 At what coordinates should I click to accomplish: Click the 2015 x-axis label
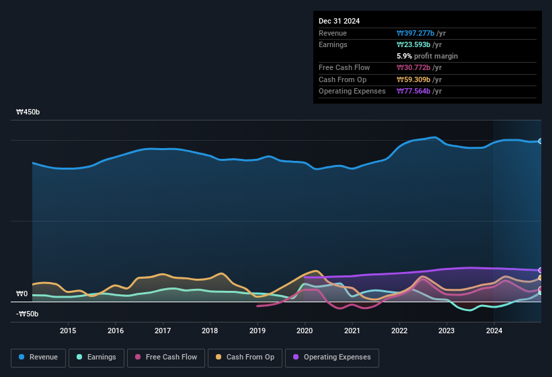click(x=68, y=331)
